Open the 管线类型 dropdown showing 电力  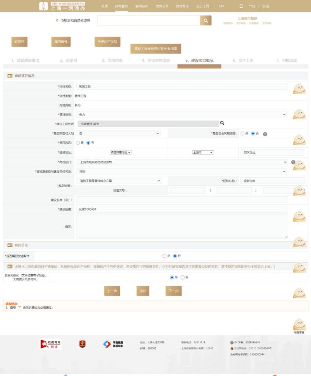pos(182,114)
